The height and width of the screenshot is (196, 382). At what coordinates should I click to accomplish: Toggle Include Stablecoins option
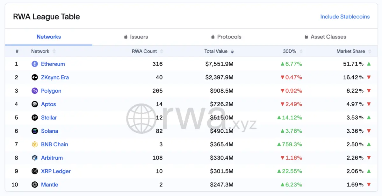[345, 17]
